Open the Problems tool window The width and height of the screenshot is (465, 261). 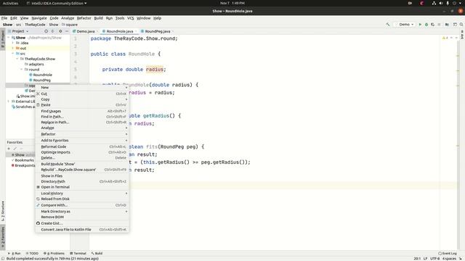coord(54,253)
